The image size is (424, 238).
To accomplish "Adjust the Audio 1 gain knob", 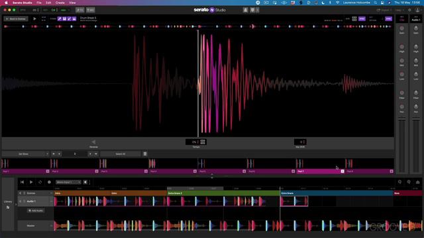I will click(x=416, y=28).
